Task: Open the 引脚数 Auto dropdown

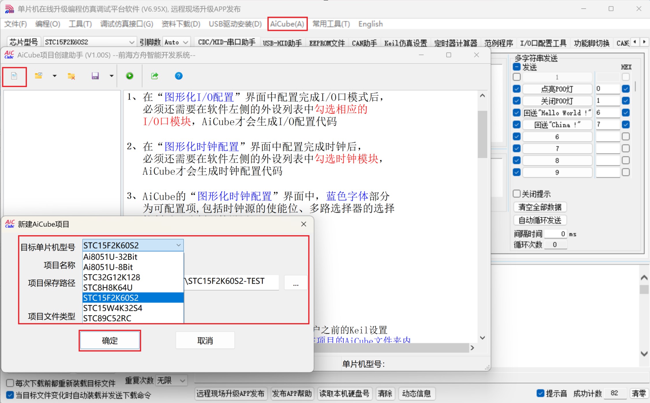Action: pos(177,42)
